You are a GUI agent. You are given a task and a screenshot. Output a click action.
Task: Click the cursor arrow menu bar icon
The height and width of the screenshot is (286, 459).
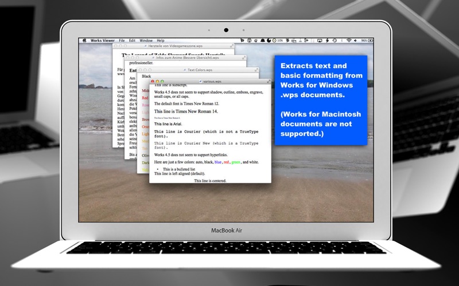pyautogui.click(x=242, y=41)
